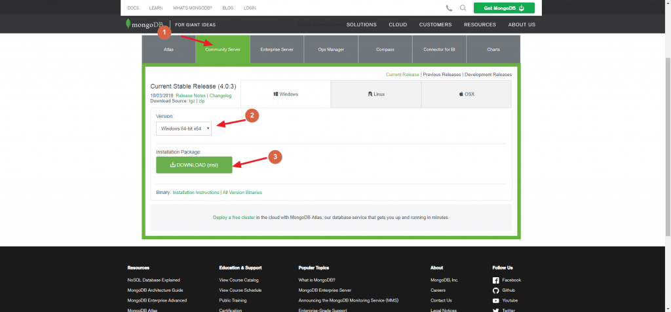The image size is (671, 312).
Task: Download the msi installation package
Action: point(194,165)
